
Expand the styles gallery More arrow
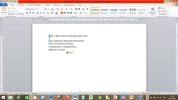click(x=148, y=14)
